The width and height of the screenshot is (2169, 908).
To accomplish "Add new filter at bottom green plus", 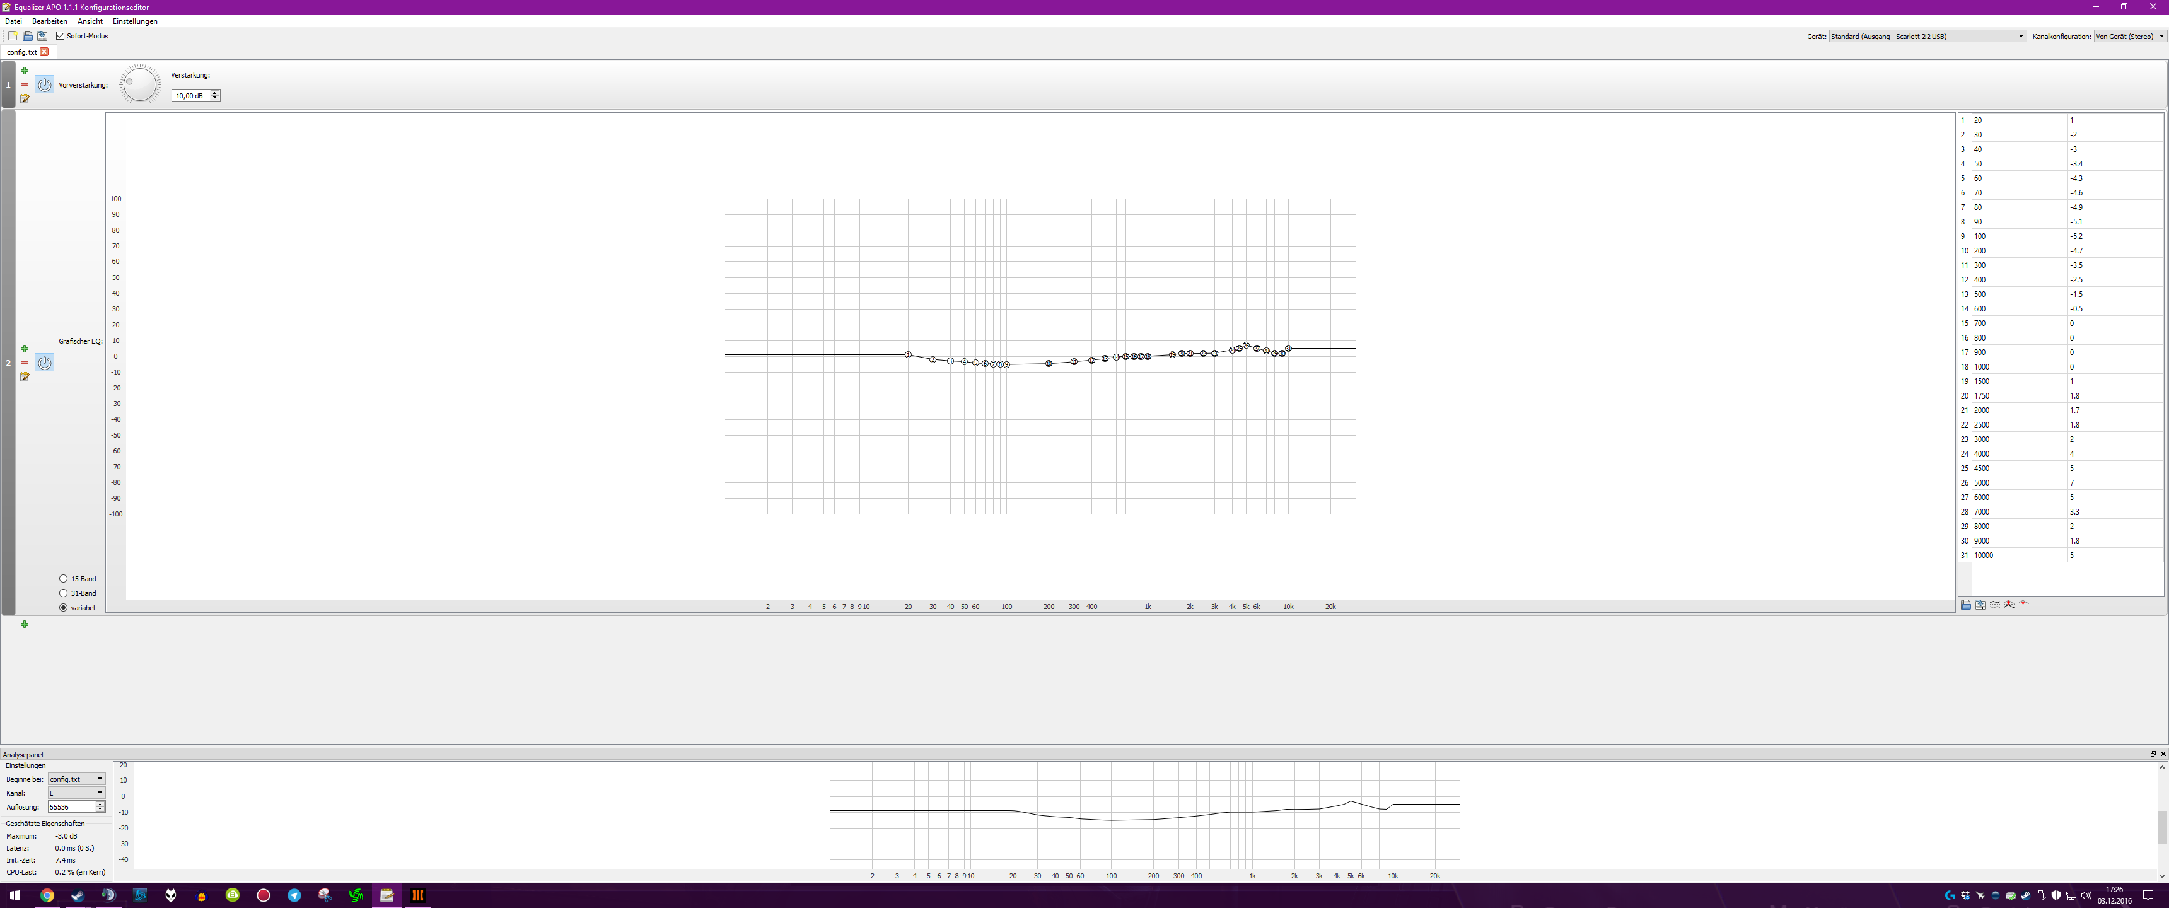I will click(x=25, y=624).
